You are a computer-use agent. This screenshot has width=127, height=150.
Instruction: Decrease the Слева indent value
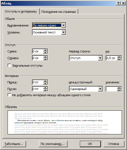coord(45,52)
